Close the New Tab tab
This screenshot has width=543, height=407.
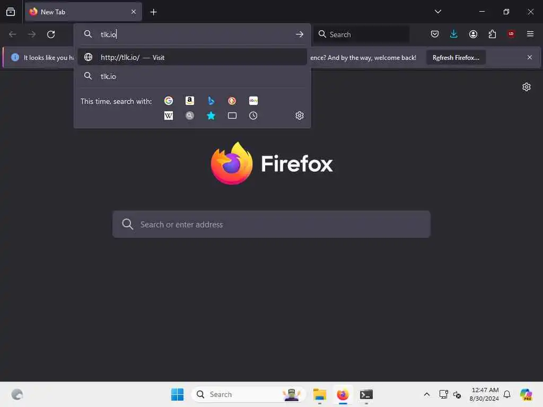point(134,12)
